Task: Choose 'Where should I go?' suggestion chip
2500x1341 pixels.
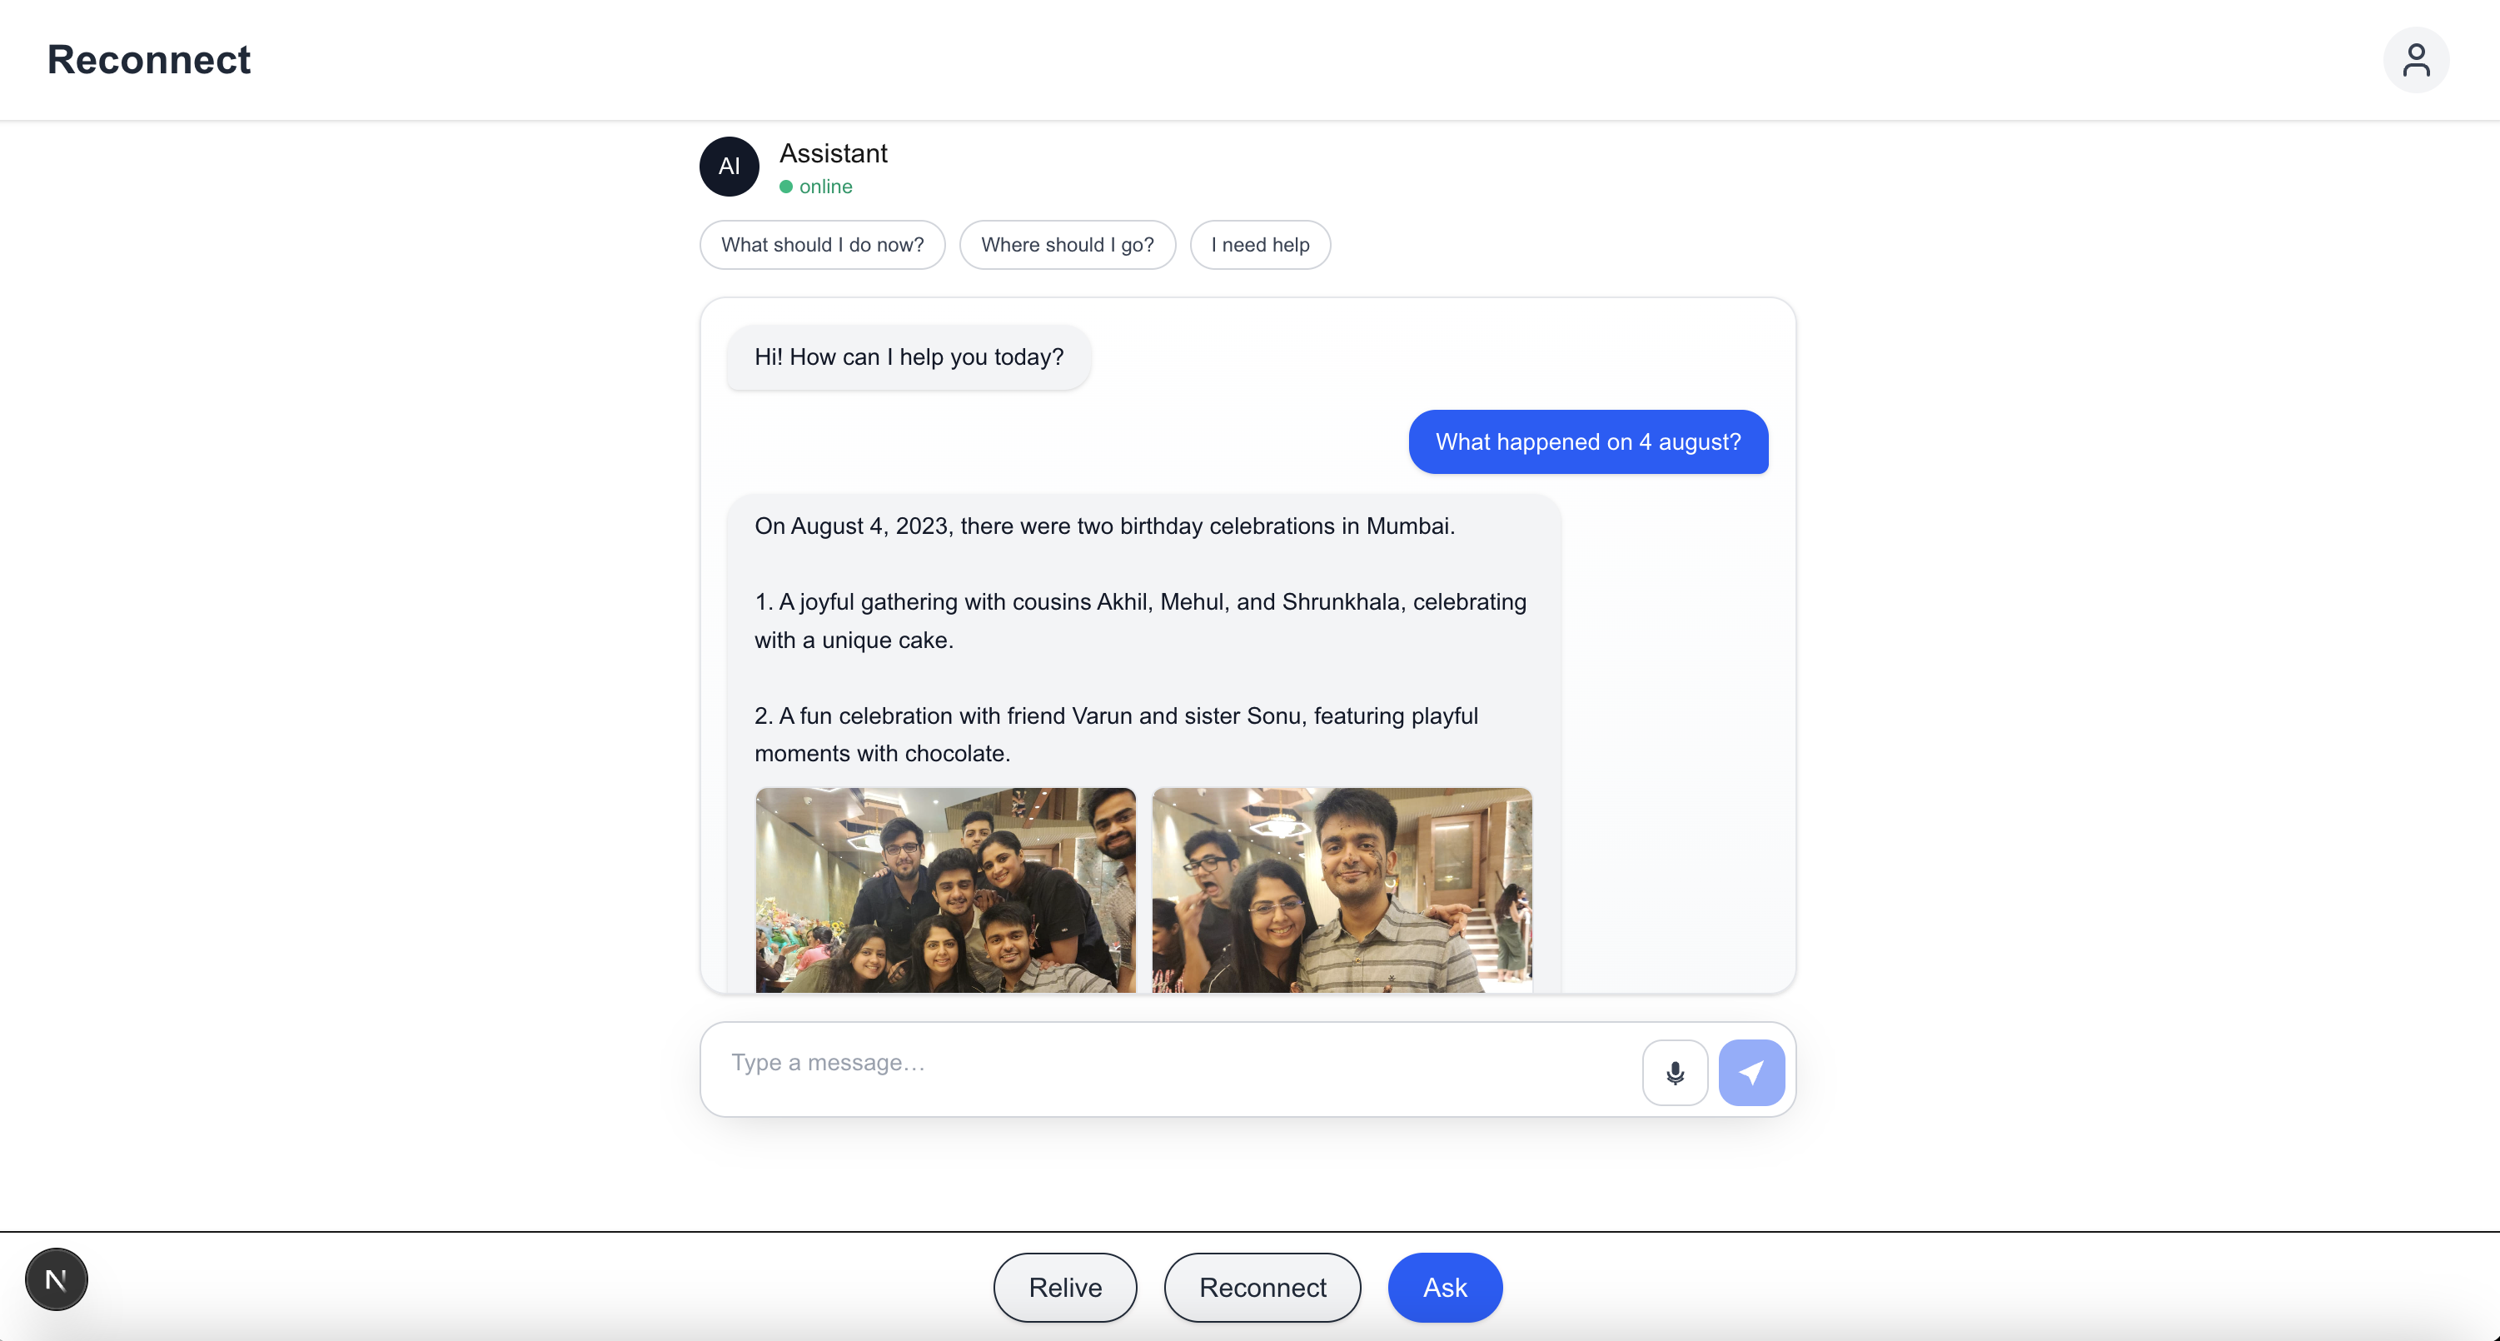Action: [x=1067, y=245]
